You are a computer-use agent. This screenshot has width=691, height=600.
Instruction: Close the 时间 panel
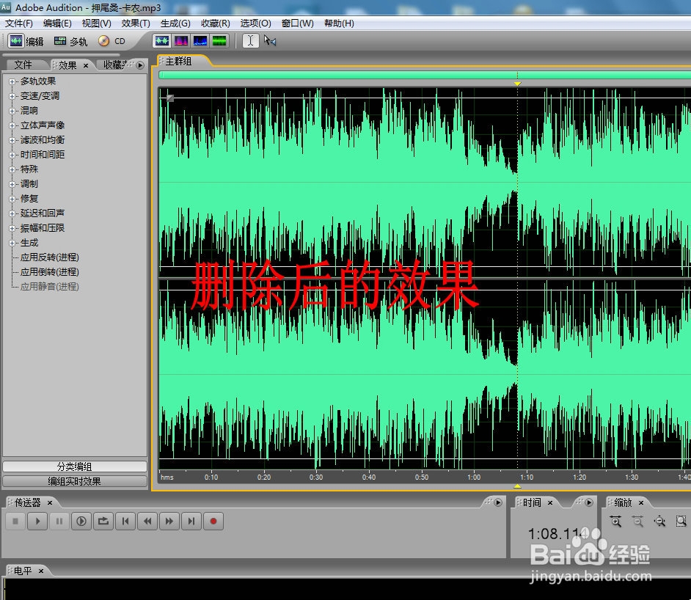point(550,502)
